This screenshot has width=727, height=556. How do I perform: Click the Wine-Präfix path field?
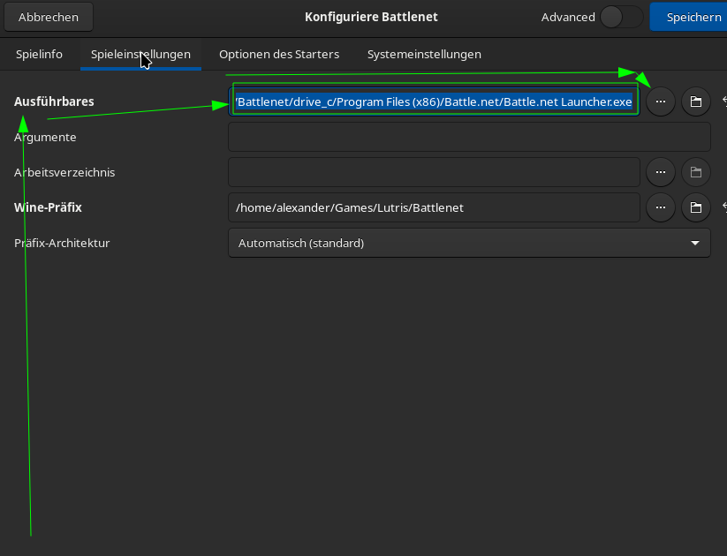click(434, 207)
